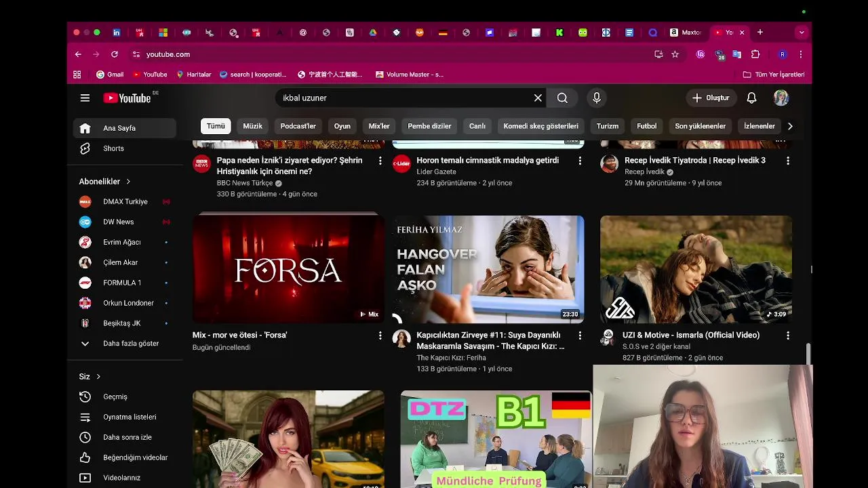Start voice search with microphone icon
Image resolution: width=868 pixels, height=488 pixels.
coord(597,98)
